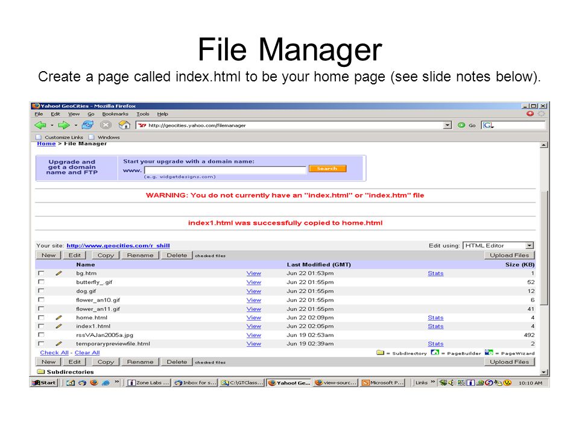Click the Check All link
The image size is (579, 434).
pos(54,353)
